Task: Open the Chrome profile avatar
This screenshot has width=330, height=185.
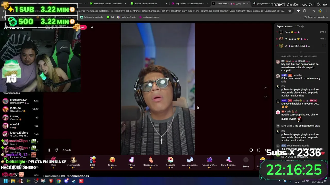Action: 320,11
